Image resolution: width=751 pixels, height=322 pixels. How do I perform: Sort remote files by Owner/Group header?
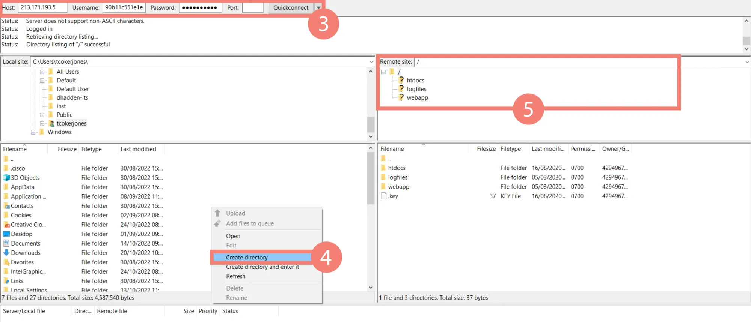pos(615,149)
